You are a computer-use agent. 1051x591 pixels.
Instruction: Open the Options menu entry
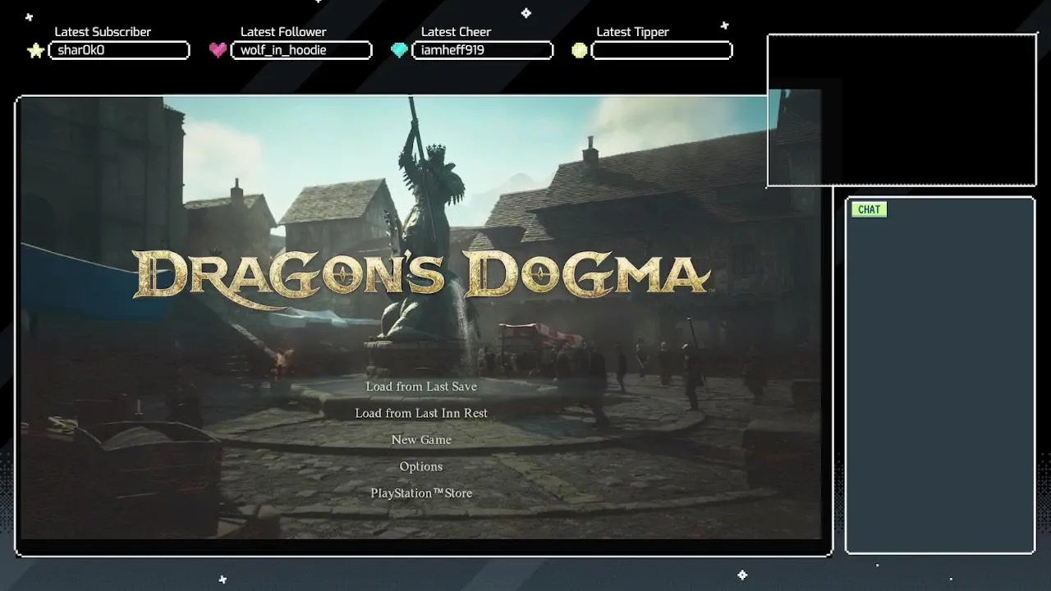click(421, 466)
